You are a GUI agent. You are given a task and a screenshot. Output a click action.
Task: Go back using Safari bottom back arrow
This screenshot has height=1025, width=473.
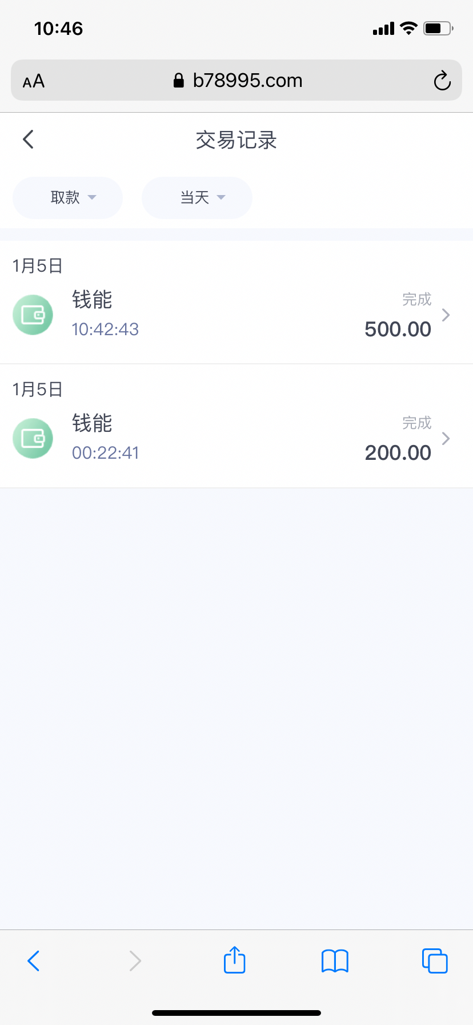[34, 961]
